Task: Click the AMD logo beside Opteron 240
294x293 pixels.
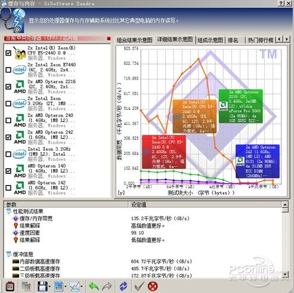Action: point(20,120)
